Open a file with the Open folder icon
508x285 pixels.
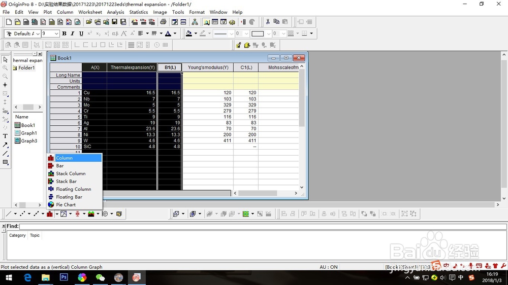pos(89,22)
